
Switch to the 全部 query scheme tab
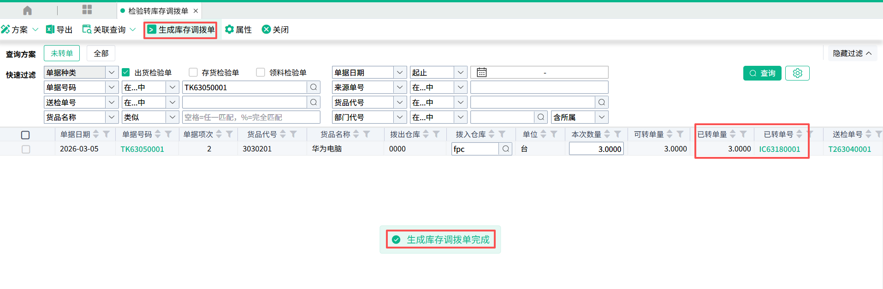[x=101, y=53]
